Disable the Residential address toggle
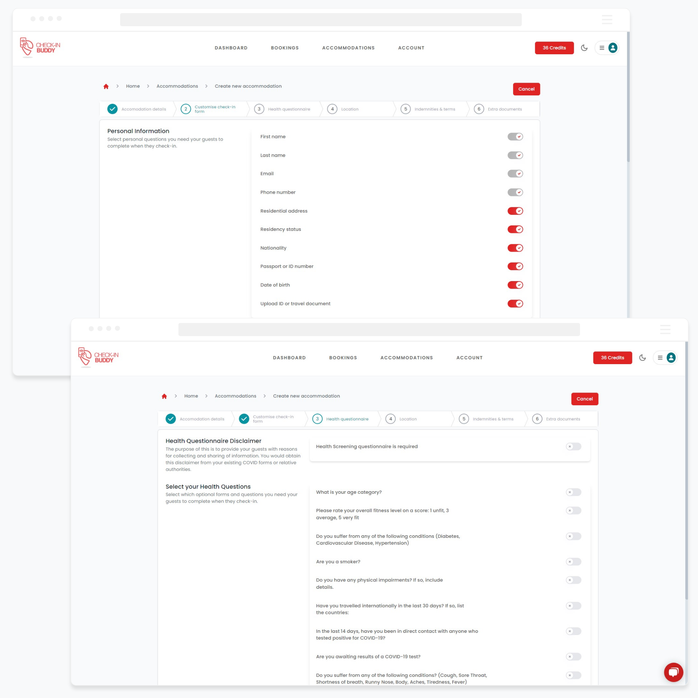The width and height of the screenshot is (698, 698). [515, 211]
